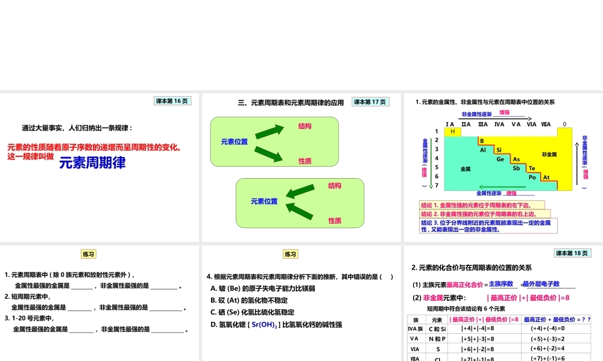The image size is (603, 361).
Task: Select the At element box in the diagram
Action: 546,177
